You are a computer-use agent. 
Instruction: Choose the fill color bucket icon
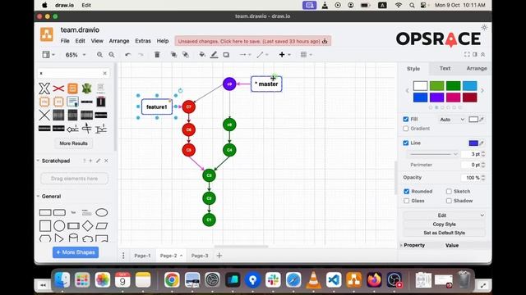[202, 55]
